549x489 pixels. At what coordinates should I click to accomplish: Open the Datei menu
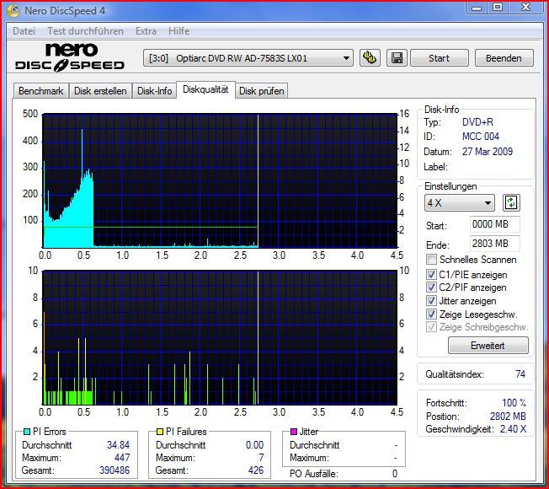point(24,31)
